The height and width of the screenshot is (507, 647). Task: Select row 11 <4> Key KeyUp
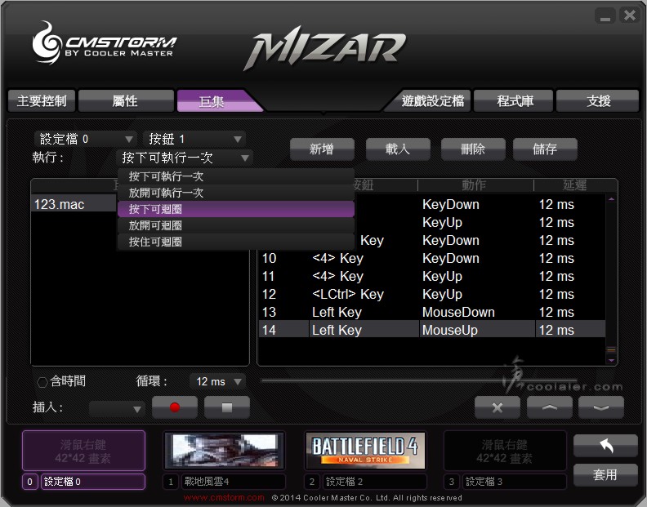point(431,277)
